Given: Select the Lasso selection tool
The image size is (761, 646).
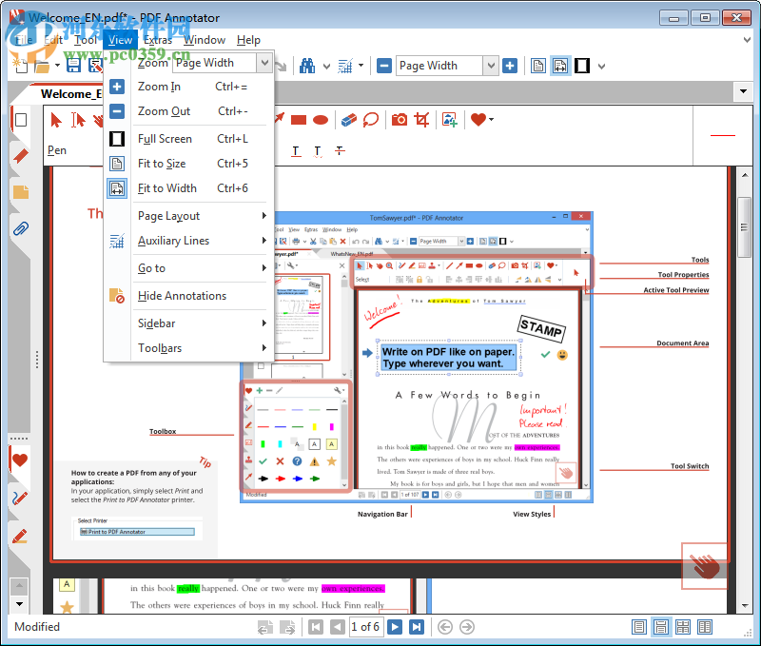Looking at the screenshot, I should pos(373,119).
